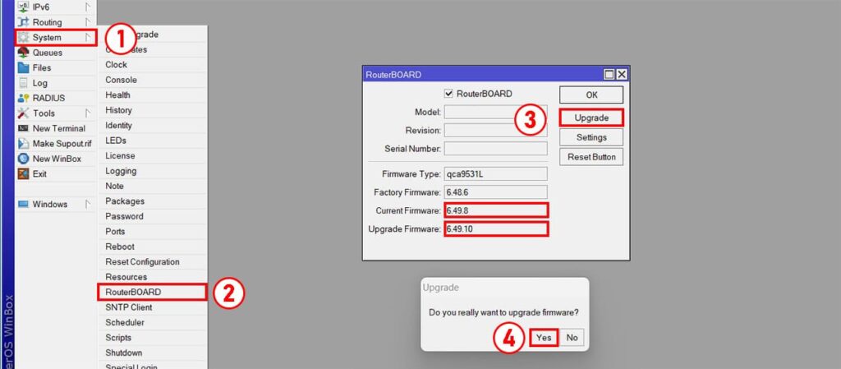Expand the Tools submenu arrow

pyautogui.click(x=88, y=113)
